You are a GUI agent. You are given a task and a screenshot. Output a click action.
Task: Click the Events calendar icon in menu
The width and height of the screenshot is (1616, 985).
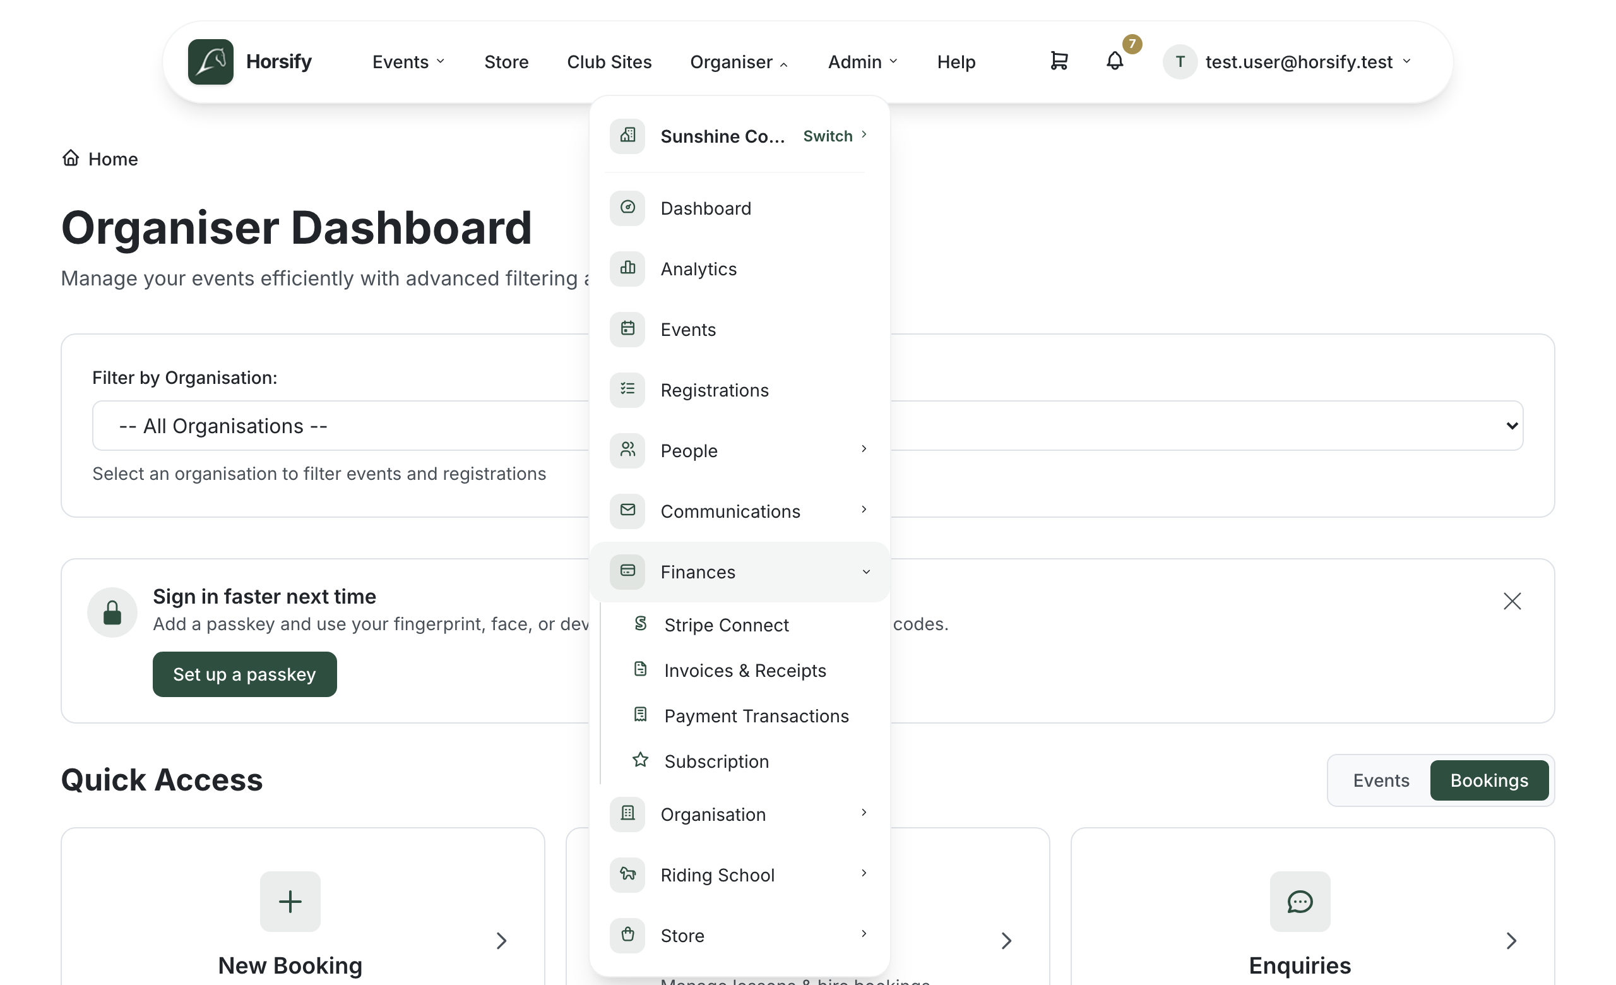tap(627, 329)
